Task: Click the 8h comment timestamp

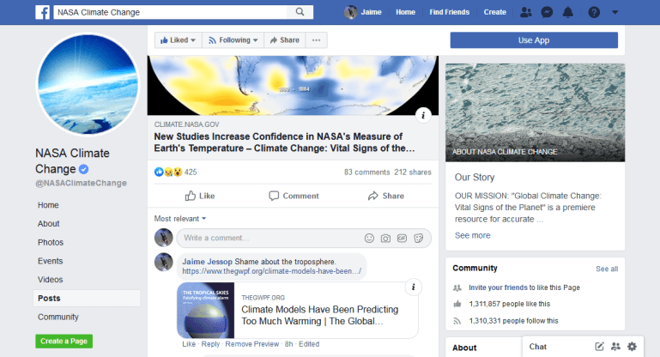Action: click(x=288, y=344)
